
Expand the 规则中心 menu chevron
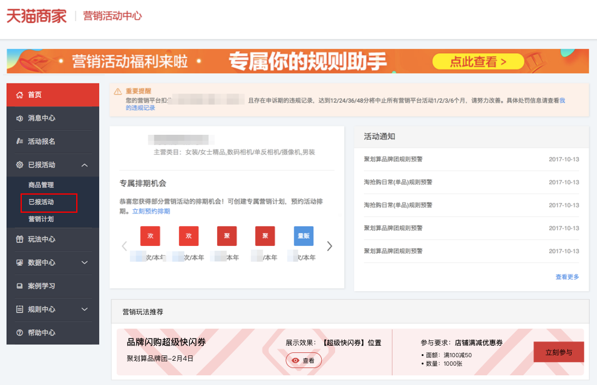point(85,309)
